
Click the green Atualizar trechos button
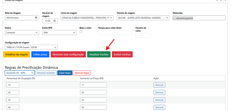click(99, 55)
